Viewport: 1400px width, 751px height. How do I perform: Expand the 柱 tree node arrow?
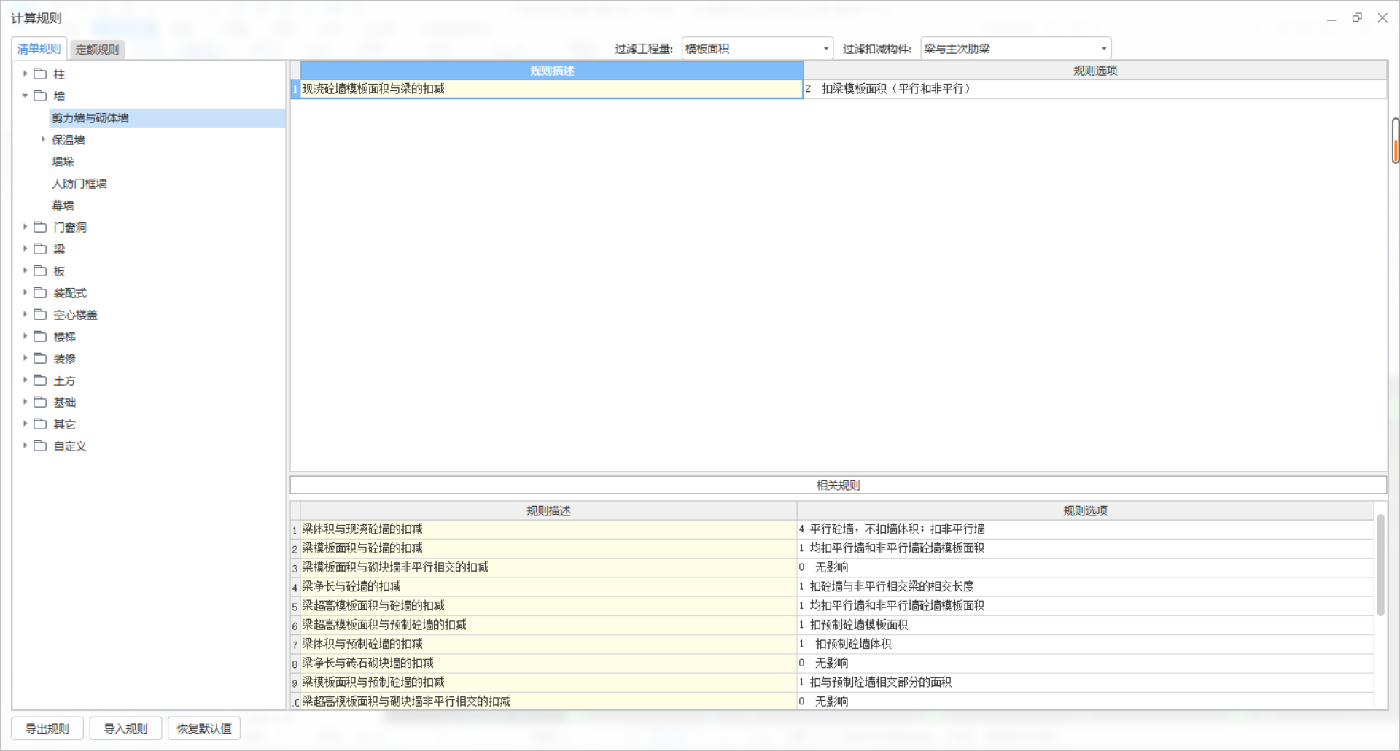(x=25, y=74)
